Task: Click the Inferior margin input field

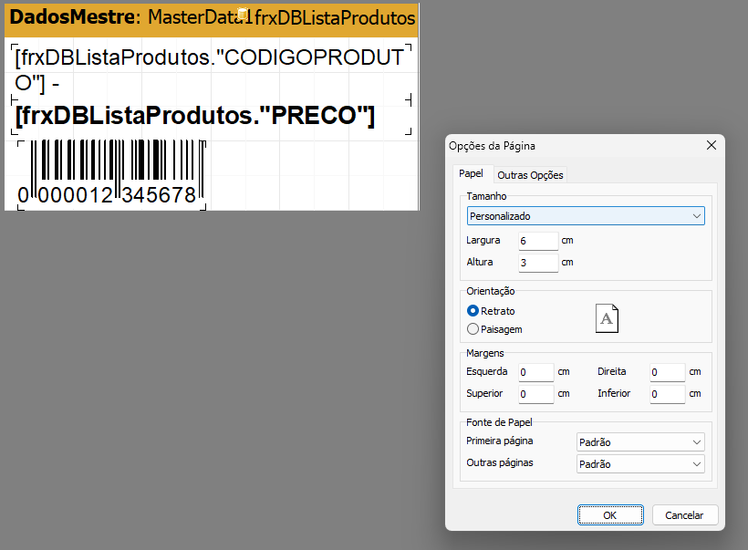Action: coord(668,394)
